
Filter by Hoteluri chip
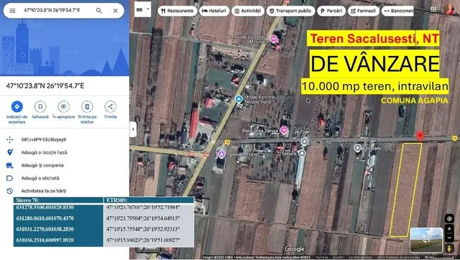pyautogui.click(x=214, y=11)
